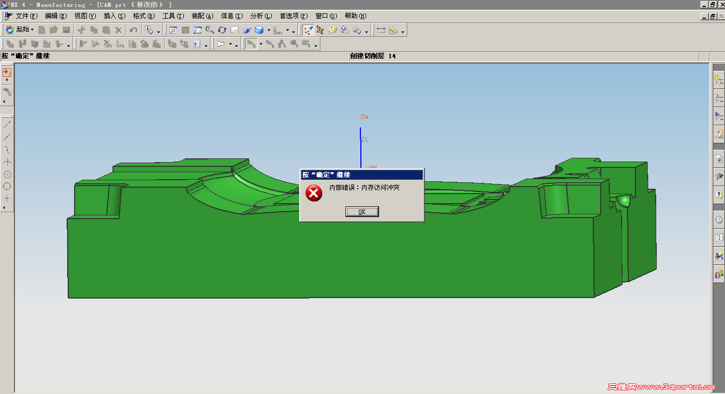Open the 格式(R) menu
The image size is (725, 394).
point(144,16)
